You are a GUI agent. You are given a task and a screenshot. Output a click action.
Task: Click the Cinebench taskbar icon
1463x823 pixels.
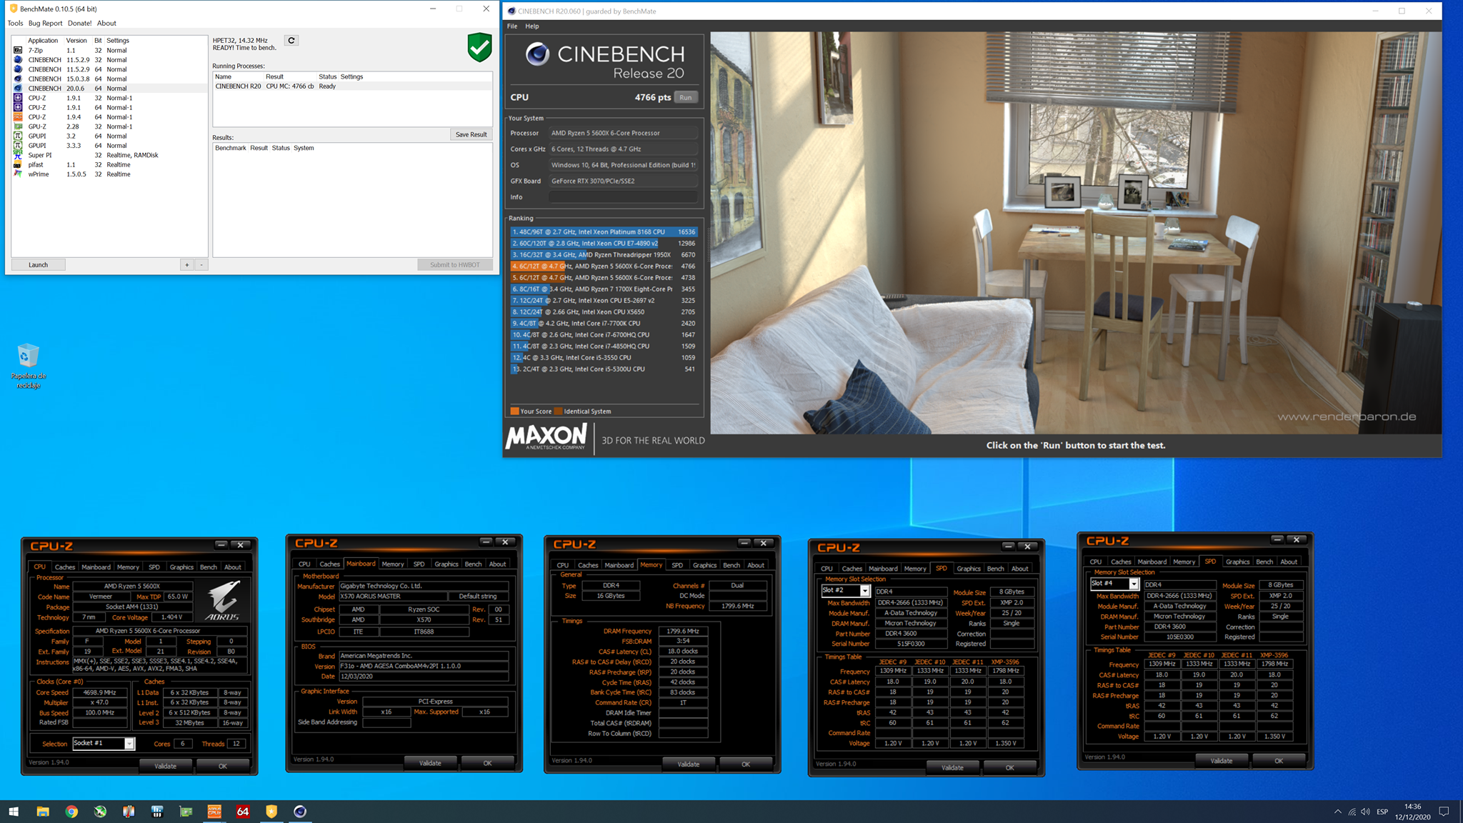[300, 812]
